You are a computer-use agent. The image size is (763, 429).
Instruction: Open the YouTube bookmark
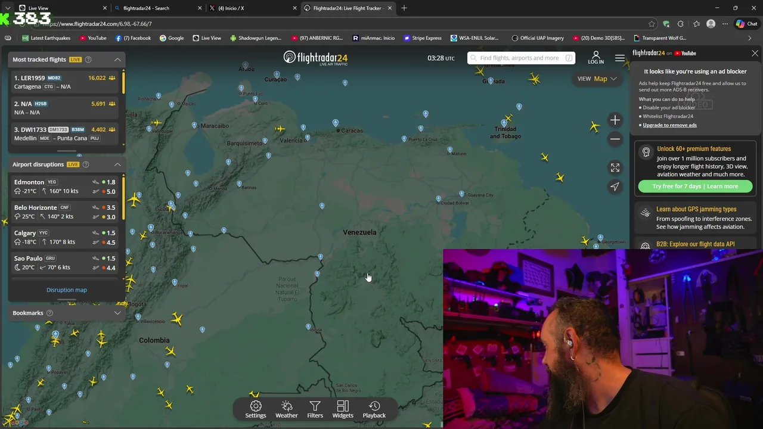[92, 38]
